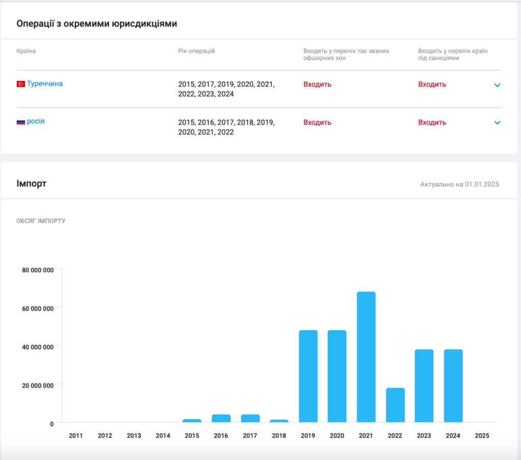Click the Russia flag icon
The height and width of the screenshot is (460, 521).
[x=21, y=122]
